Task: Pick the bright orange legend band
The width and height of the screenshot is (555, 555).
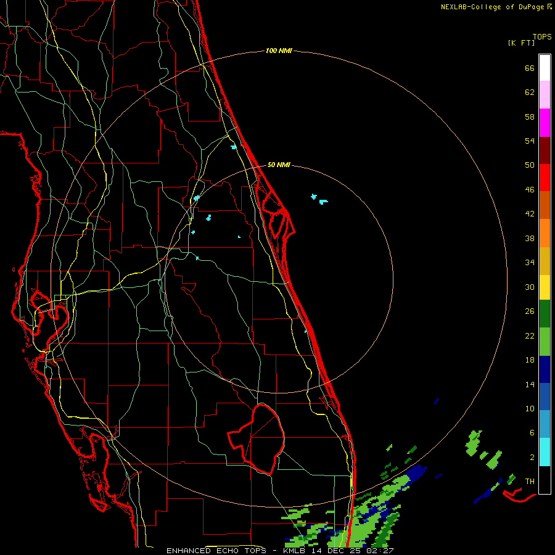Action: pyautogui.click(x=545, y=233)
